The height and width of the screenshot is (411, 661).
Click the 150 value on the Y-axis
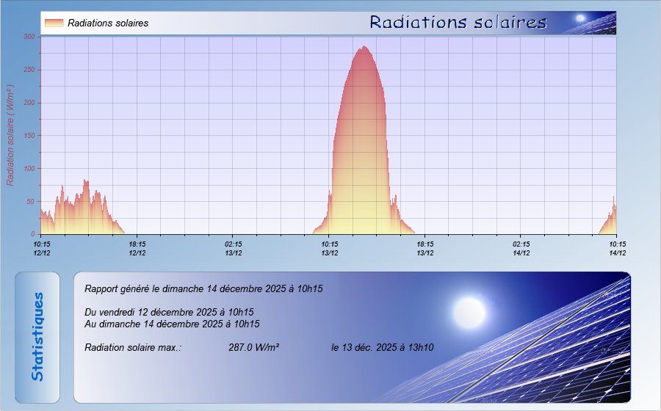pos(29,136)
